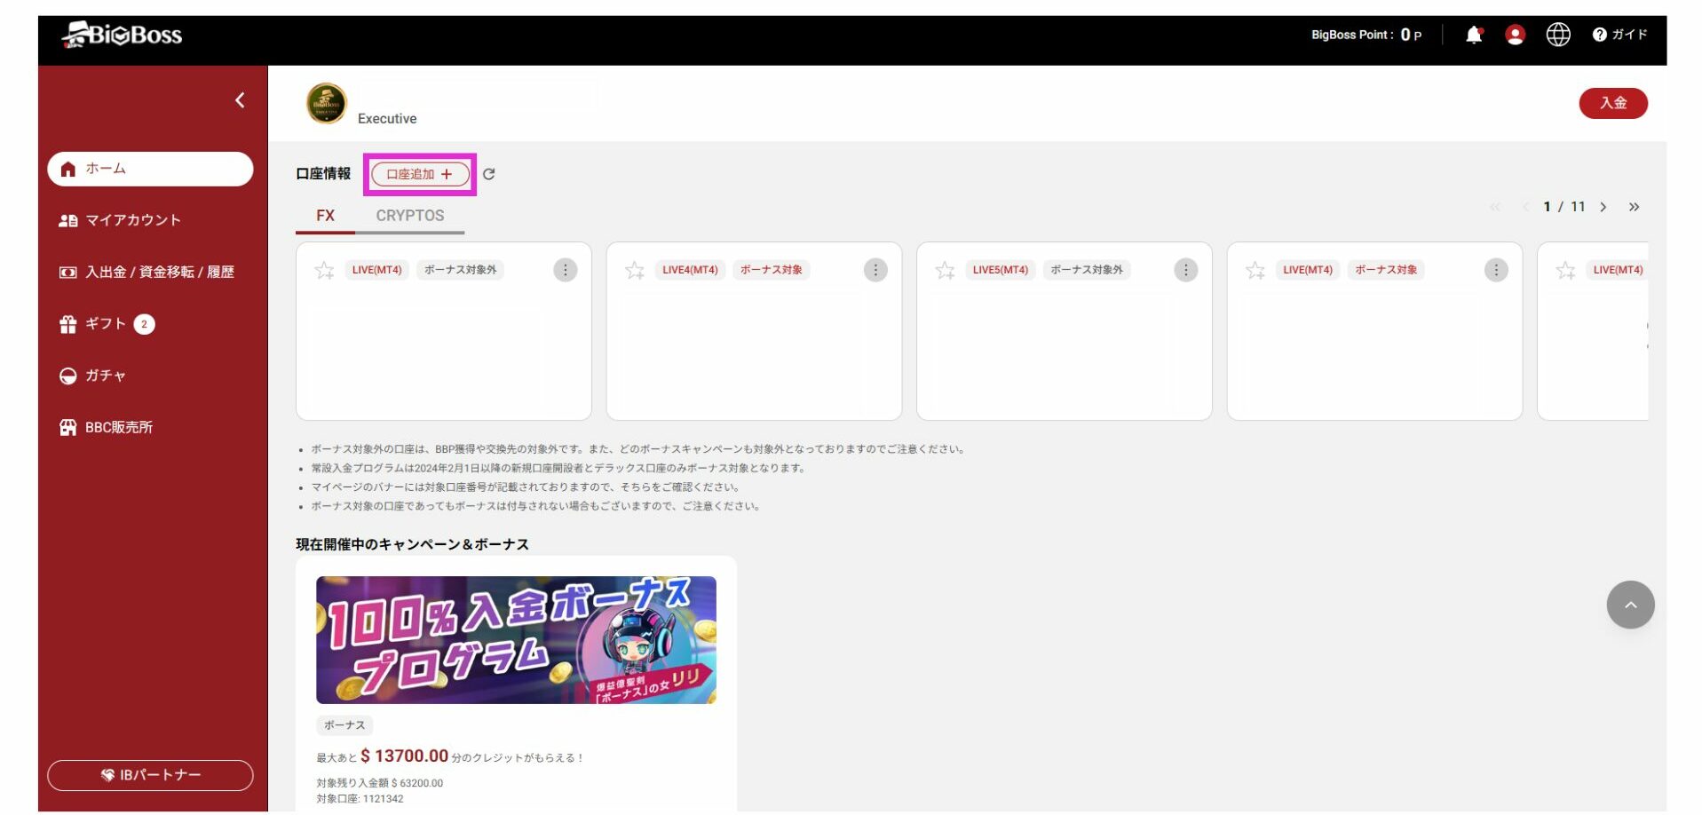Screen dimensions: 1702x815
Task: Star the LIVE5(MT4) account
Action: [945, 269]
